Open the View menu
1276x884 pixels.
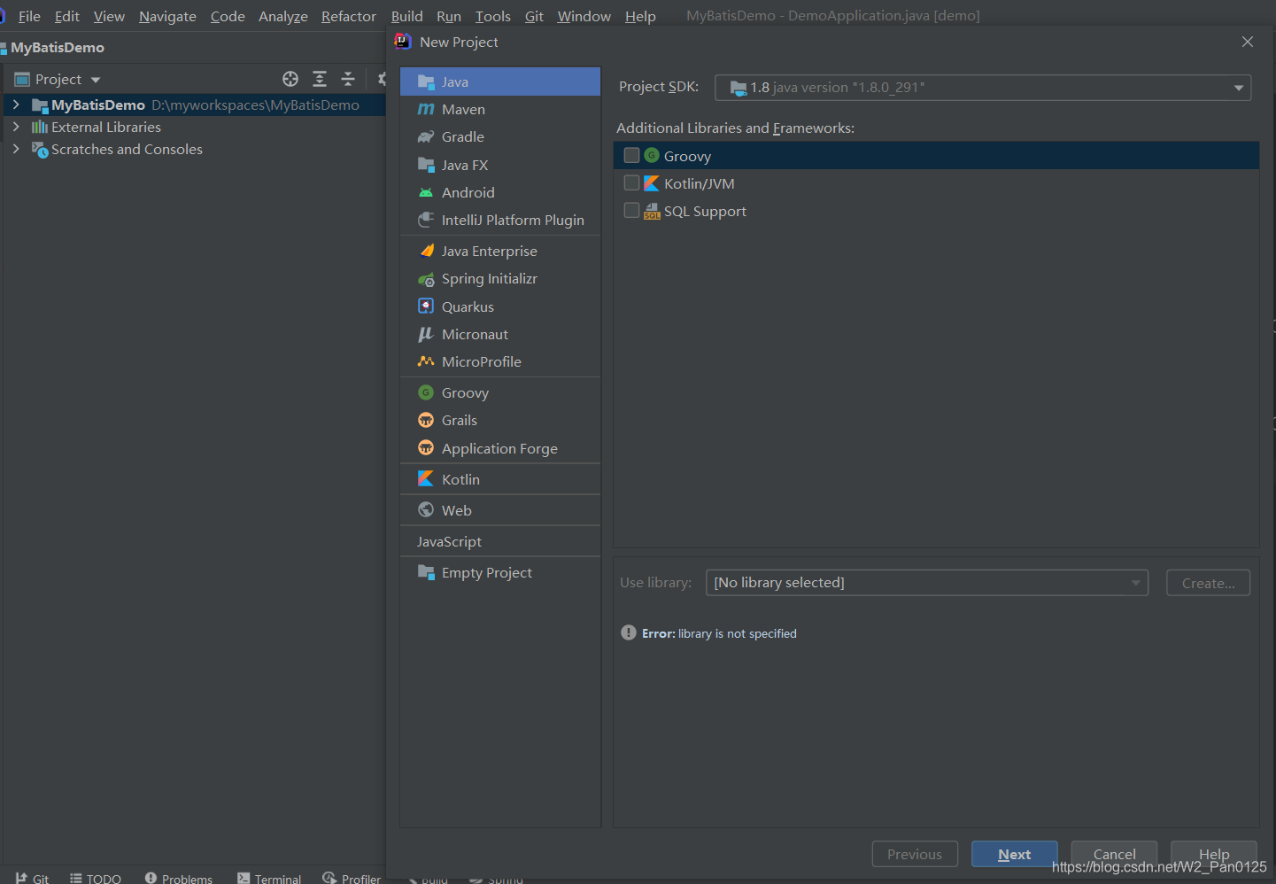109,16
